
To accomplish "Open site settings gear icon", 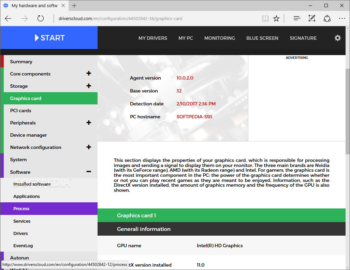I will 337,38.
